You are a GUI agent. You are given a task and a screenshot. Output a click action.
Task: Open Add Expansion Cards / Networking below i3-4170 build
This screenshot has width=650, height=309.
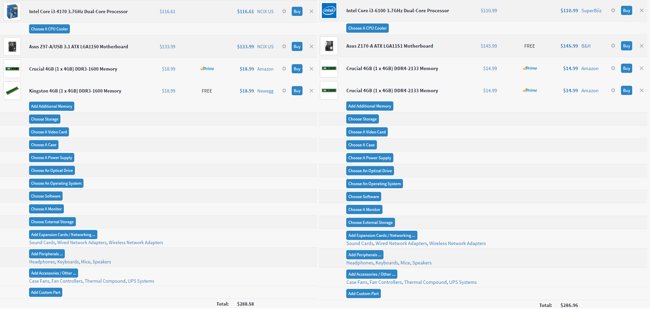pos(63,235)
